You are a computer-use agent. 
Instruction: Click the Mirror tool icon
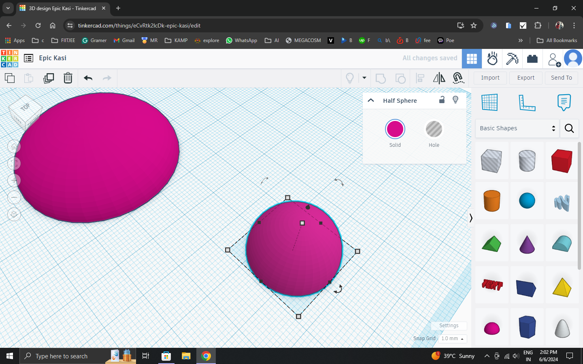[x=439, y=78]
